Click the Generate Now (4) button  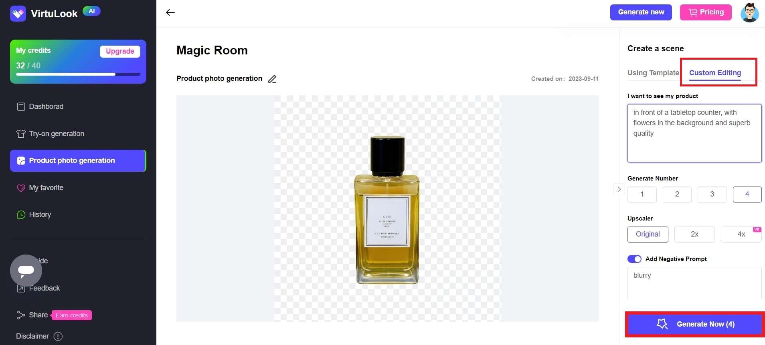[x=695, y=324]
